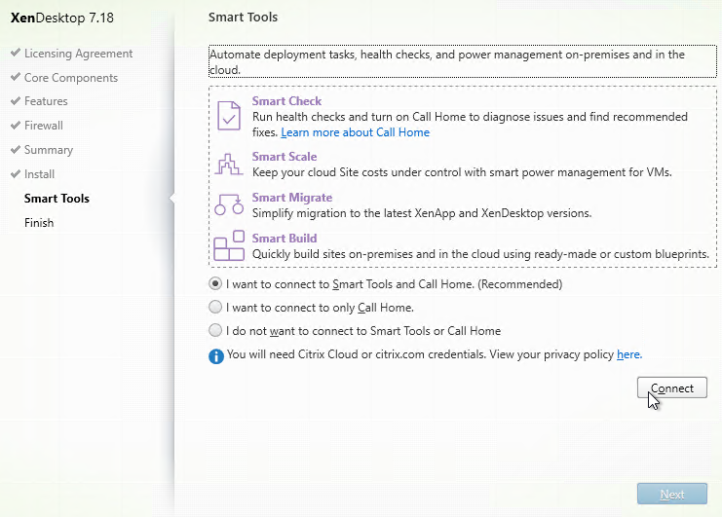722x517 pixels.
Task: Open the Features step in sidebar
Action: pyautogui.click(x=47, y=101)
